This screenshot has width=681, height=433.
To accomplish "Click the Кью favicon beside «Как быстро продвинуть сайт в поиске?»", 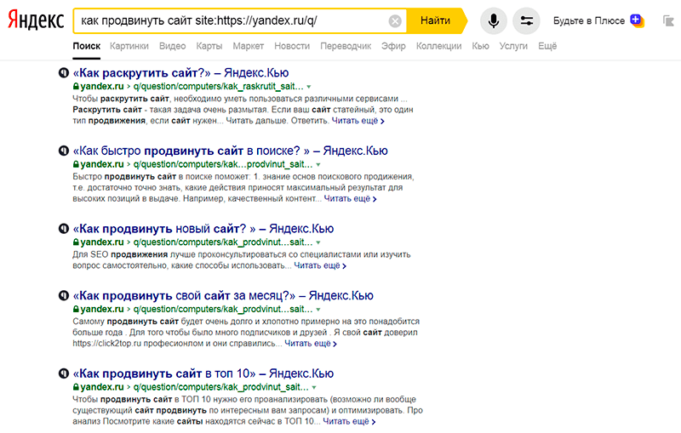I will click(63, 151).
